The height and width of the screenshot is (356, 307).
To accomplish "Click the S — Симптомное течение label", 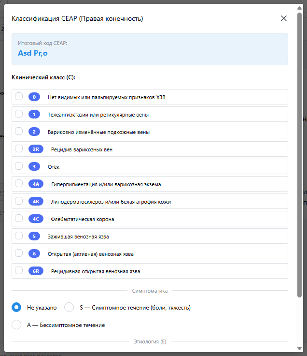I will [135, 308].
